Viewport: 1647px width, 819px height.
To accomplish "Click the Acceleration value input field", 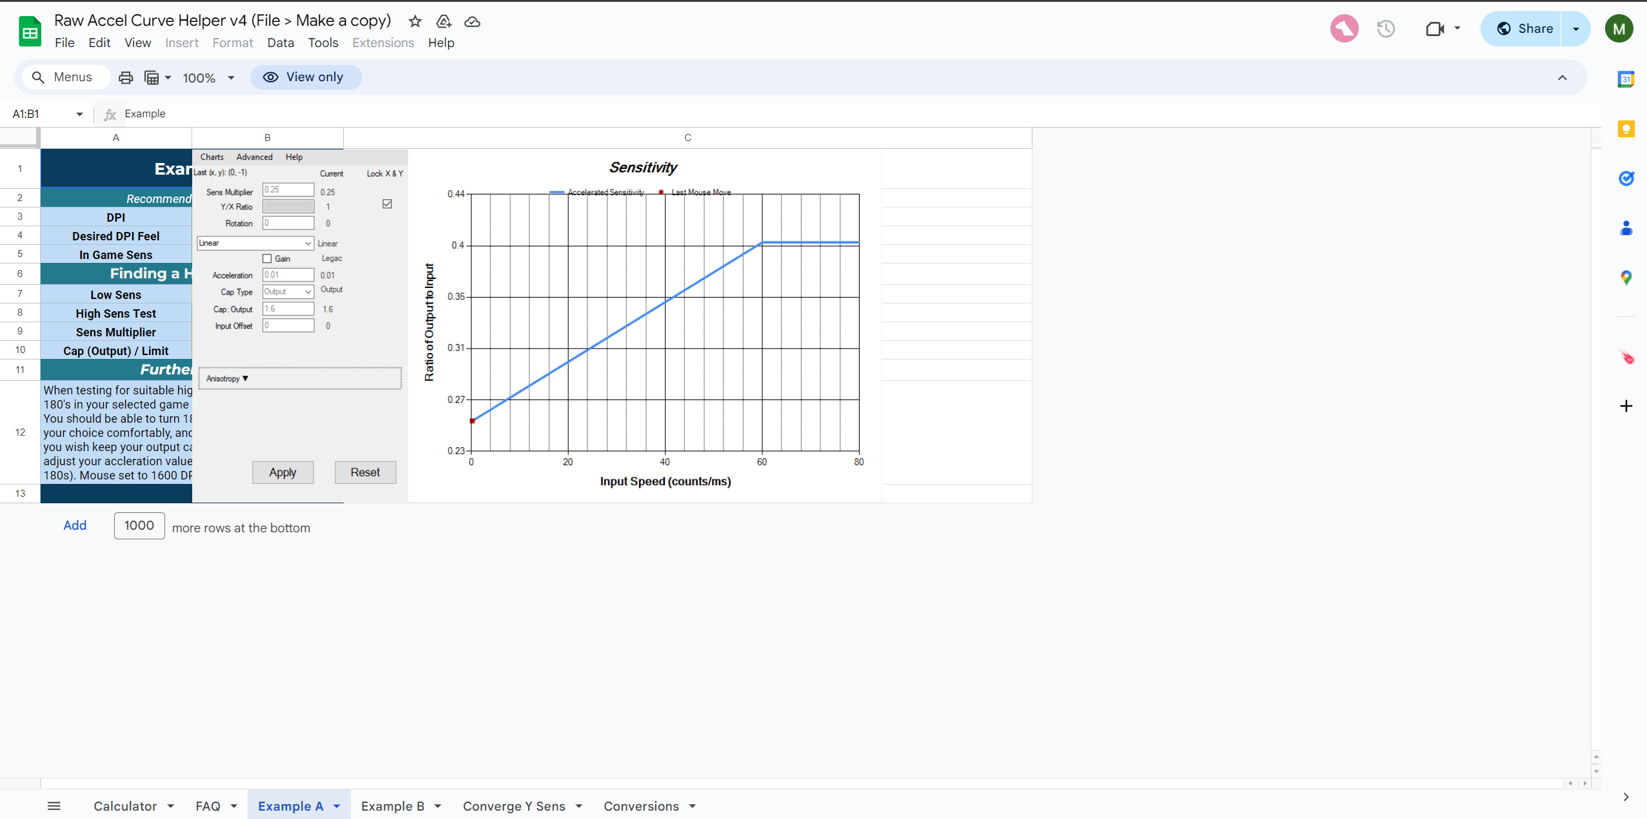I will (289, 274).
